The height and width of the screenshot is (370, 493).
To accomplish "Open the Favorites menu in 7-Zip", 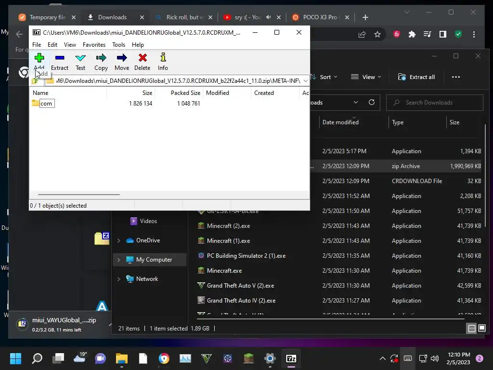I will click(x=94, y=45).
